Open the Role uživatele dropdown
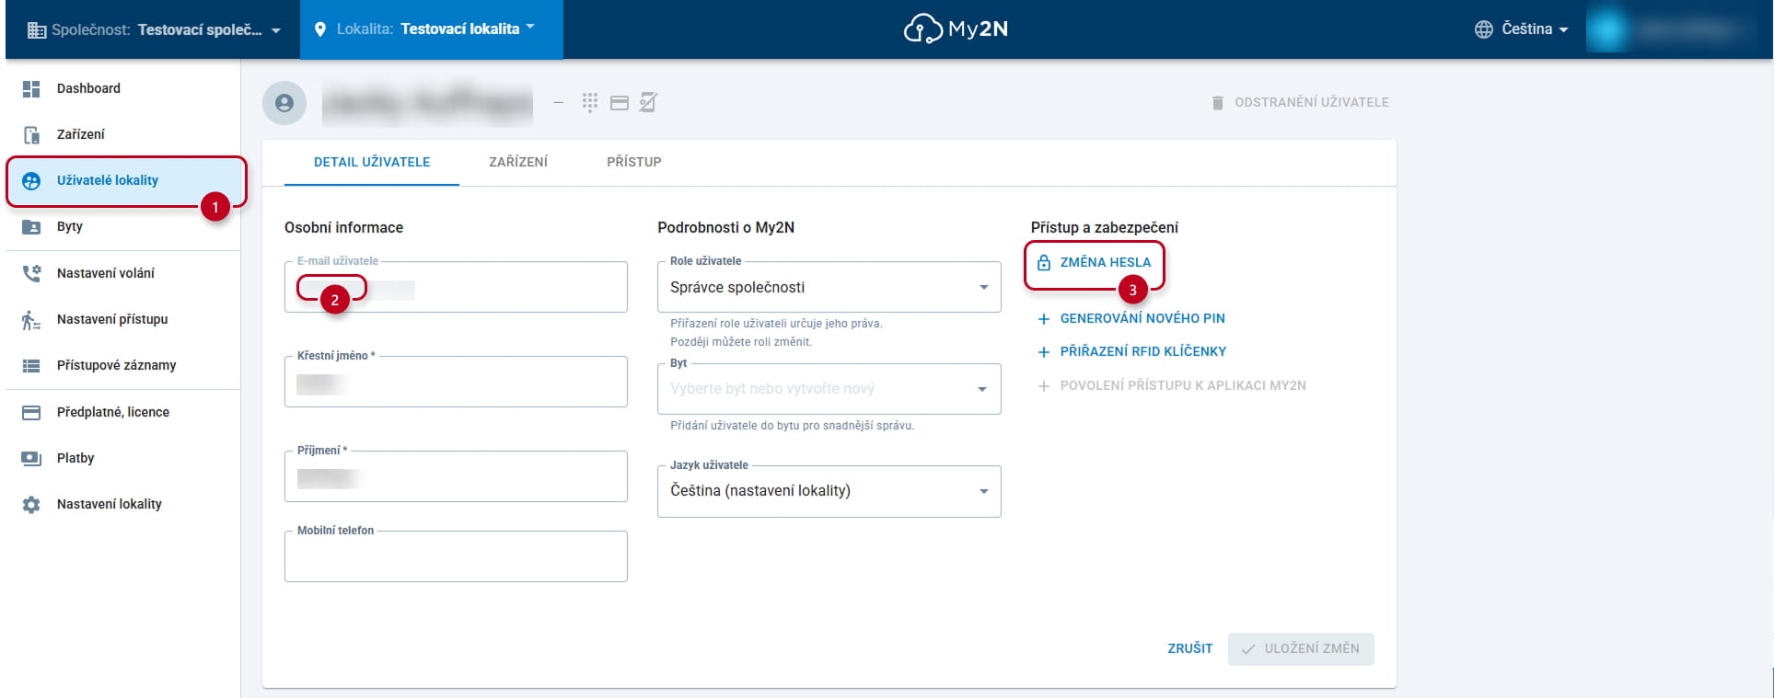1774x698 pixels. click(x=829, y=287)
